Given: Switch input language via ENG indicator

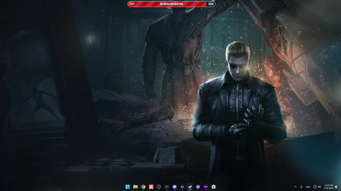Looking at the screenshot, I should tap(308, 187).
